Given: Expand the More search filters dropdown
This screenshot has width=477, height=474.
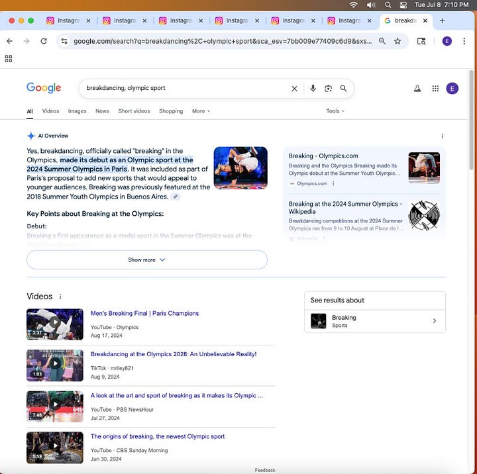Looking at the screenshot, I should [201, 111].
